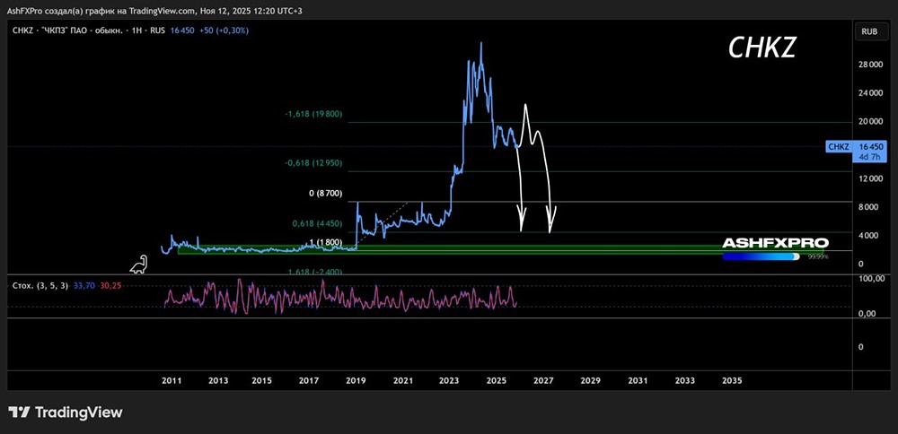This screenshot has height=434, width=898.
Task: Click the -0,618 (12 950) Fibonacci level label
Action: click(313, 163)
